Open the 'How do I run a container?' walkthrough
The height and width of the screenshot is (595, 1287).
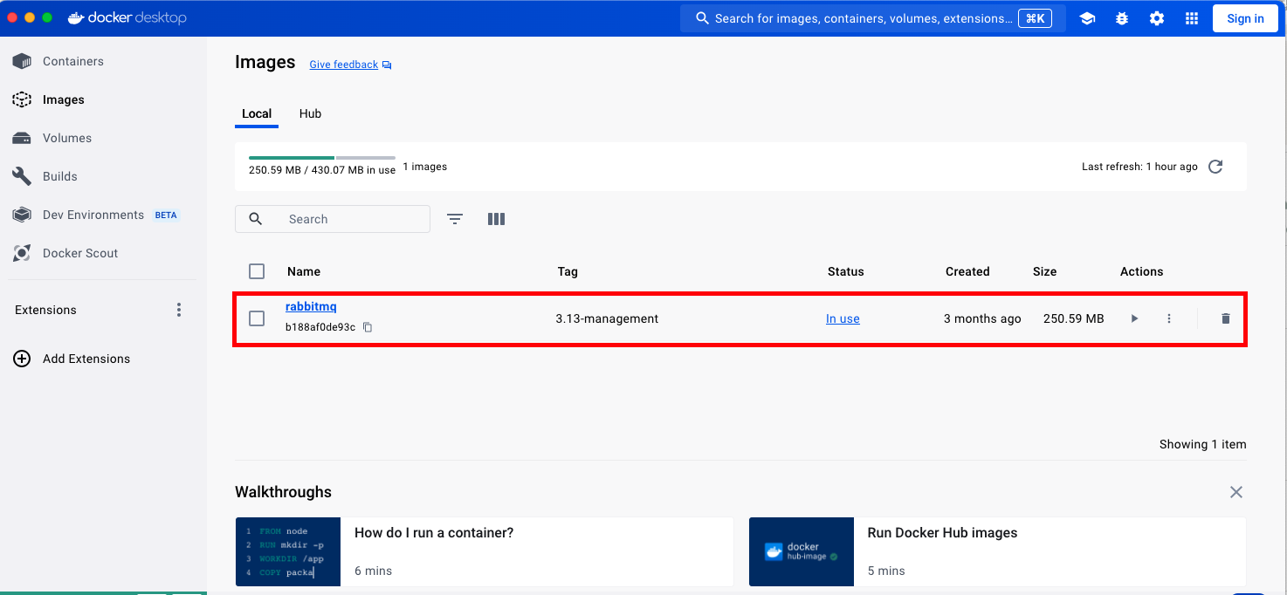pos(485,551)
